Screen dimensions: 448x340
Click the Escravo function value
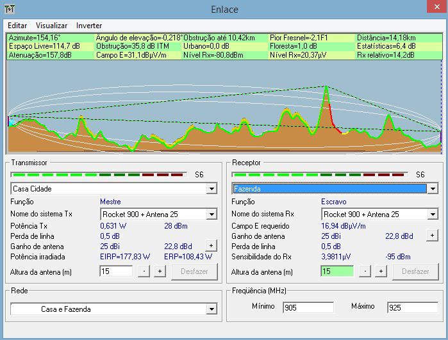pos(334,202)
